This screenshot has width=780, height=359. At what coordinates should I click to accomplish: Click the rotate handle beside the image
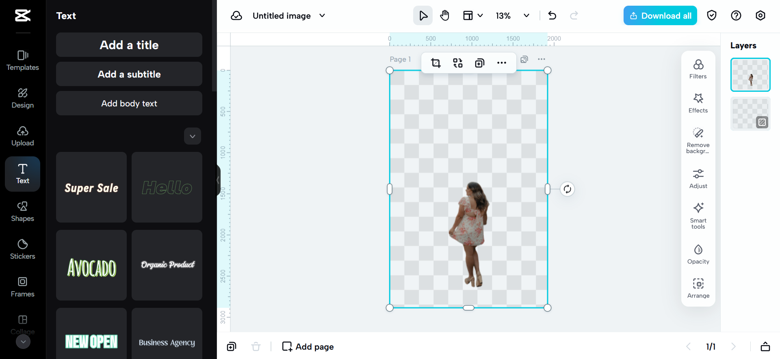[567, 189]
